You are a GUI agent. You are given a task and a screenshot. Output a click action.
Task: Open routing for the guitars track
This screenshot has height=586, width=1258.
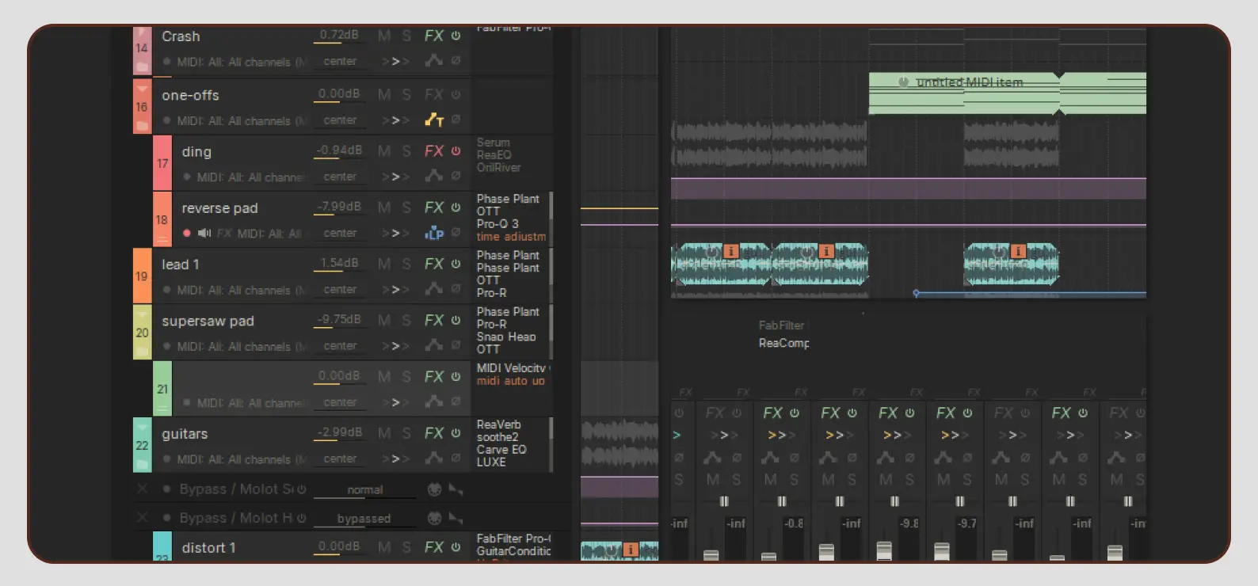pos(395,459)
